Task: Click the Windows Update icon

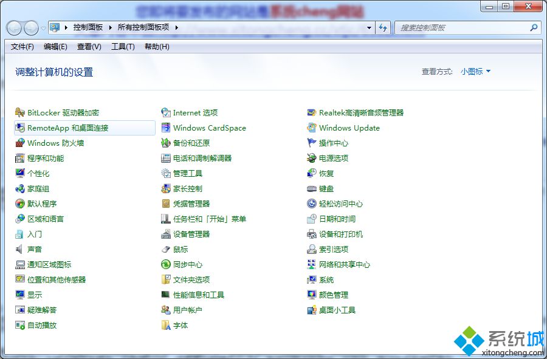Action: (312, 128)
